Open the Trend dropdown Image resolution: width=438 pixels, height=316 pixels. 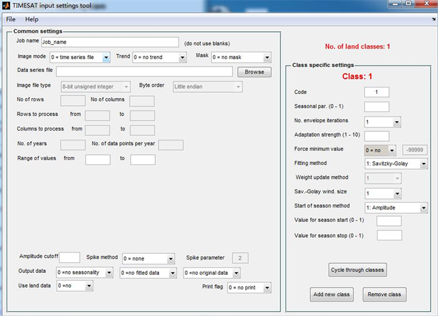tap(159, 58)
